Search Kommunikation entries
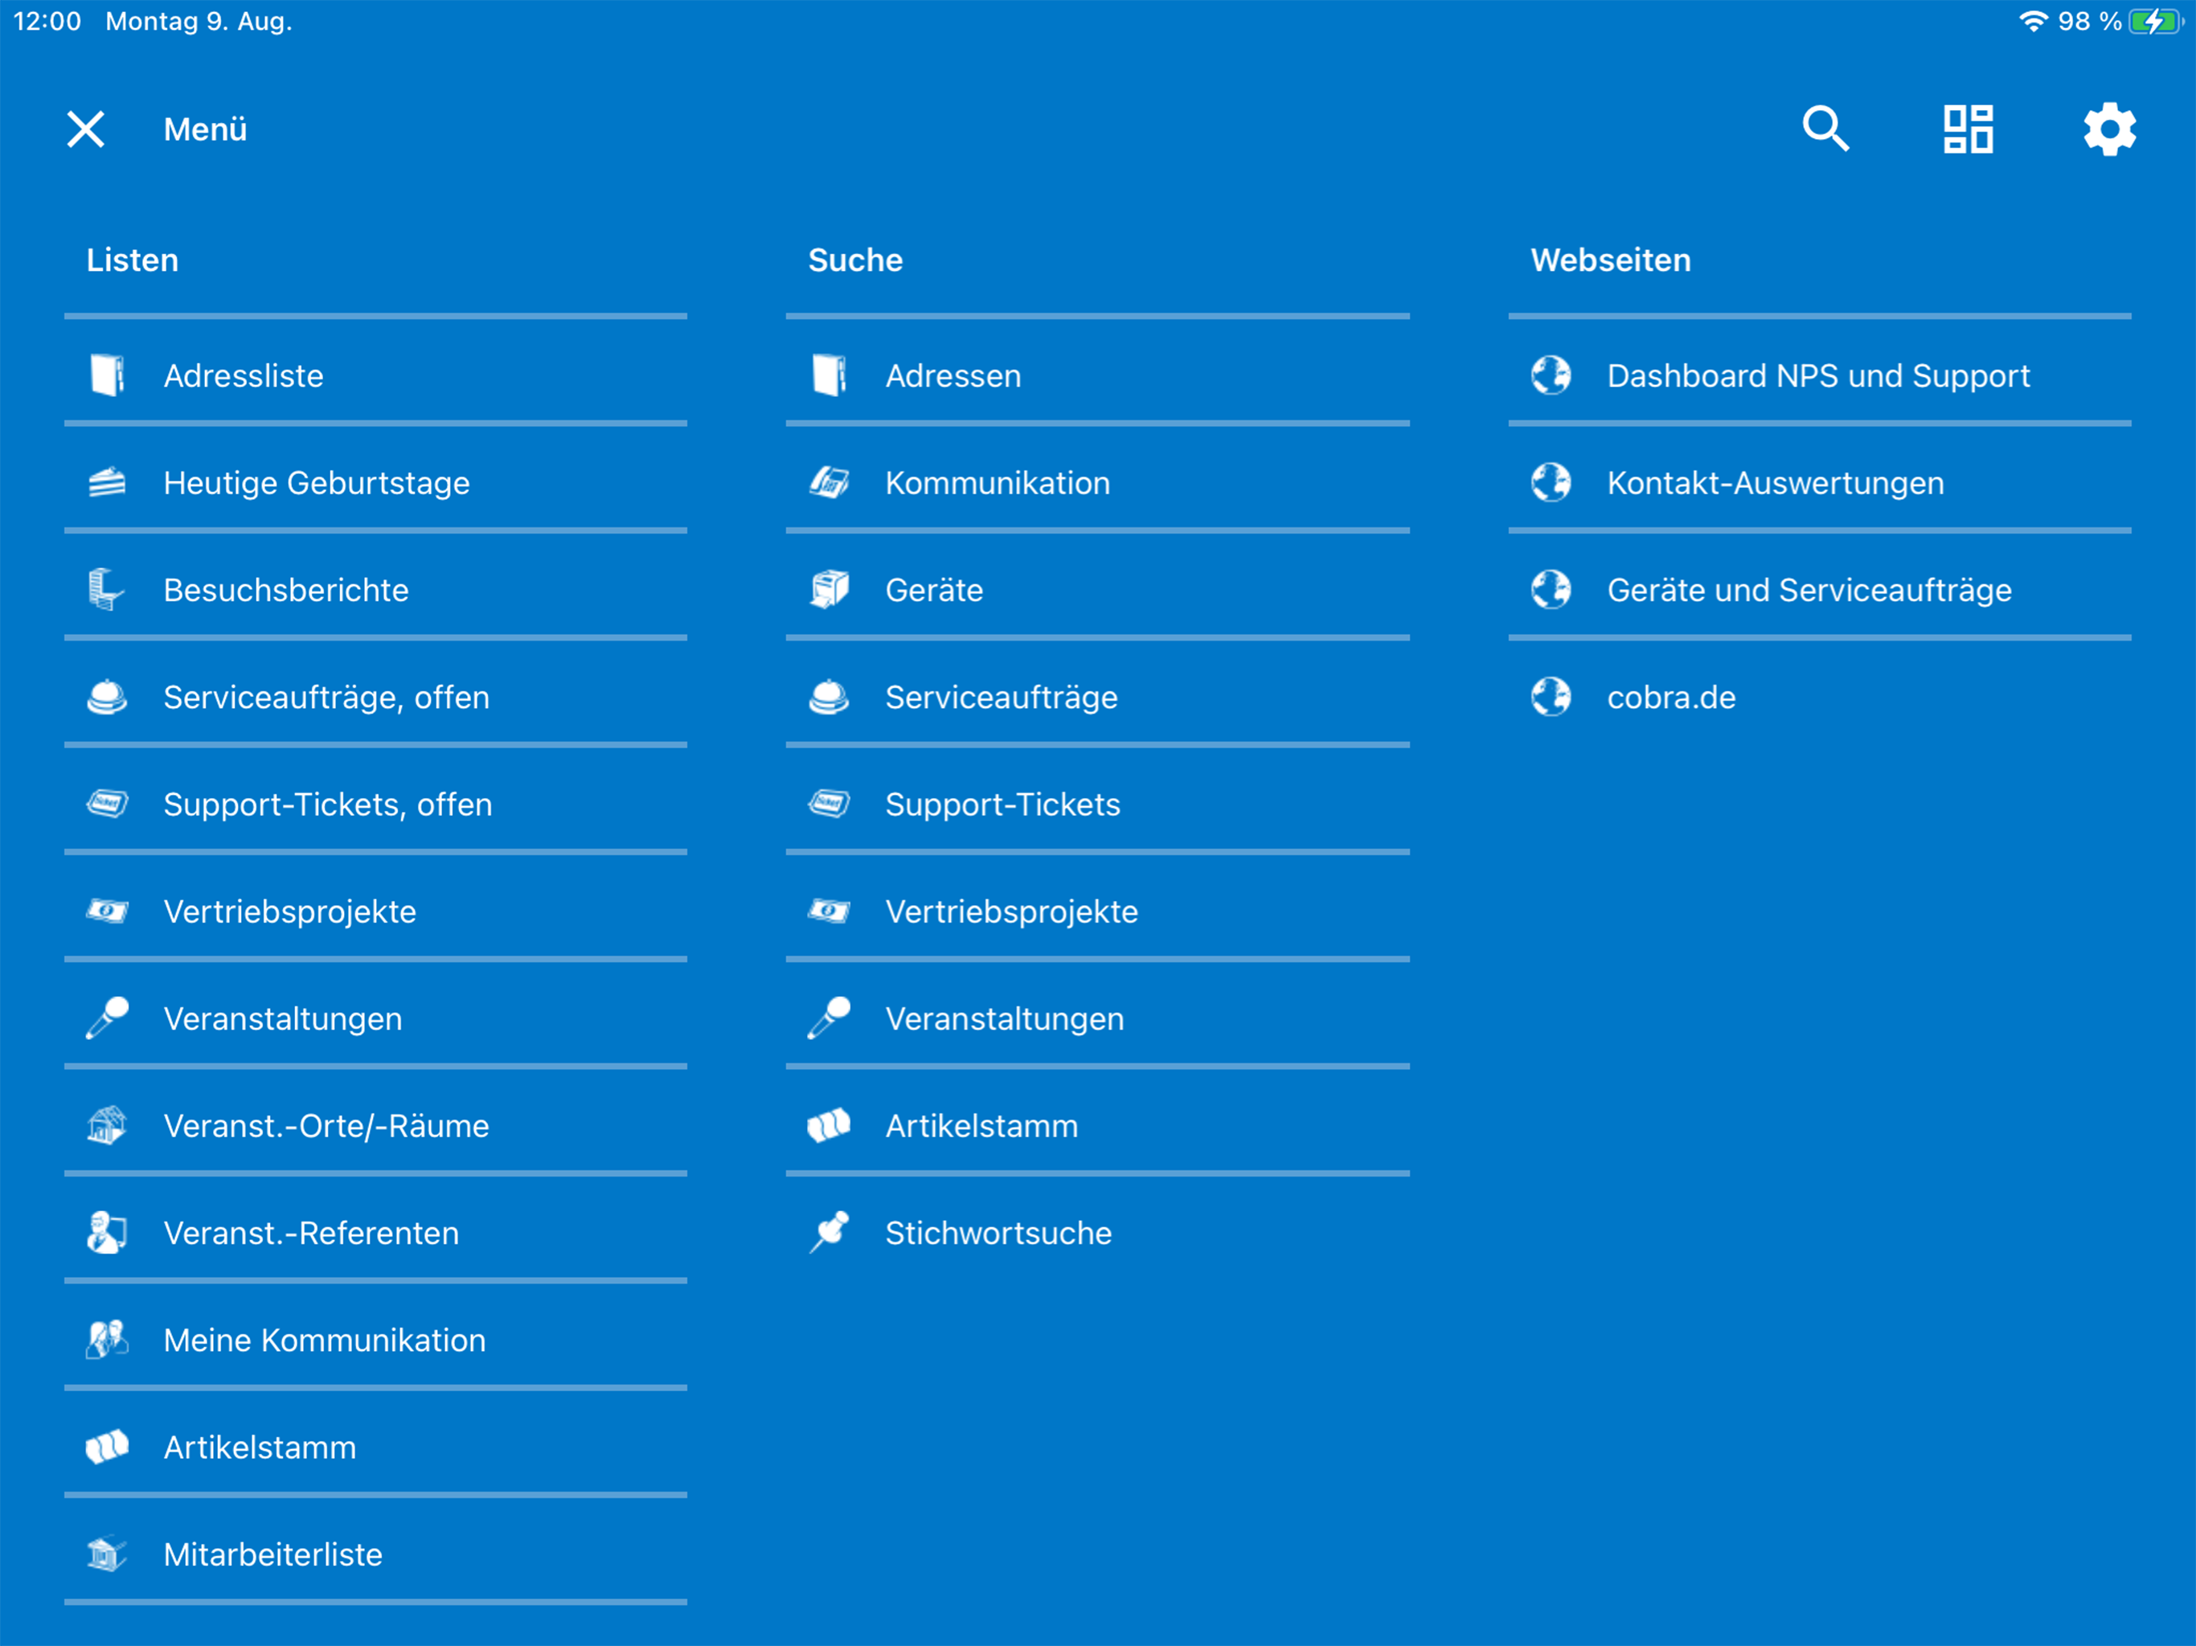This screenshot has height=1646, width=2196. (1098, 482)
